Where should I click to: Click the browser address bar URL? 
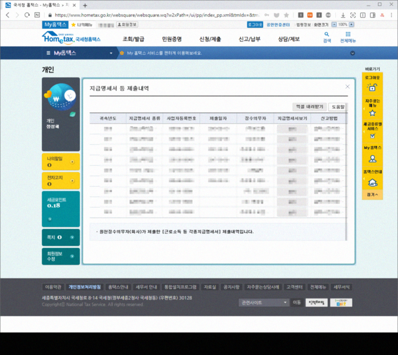pyautogui.click(x=157, y=15)
